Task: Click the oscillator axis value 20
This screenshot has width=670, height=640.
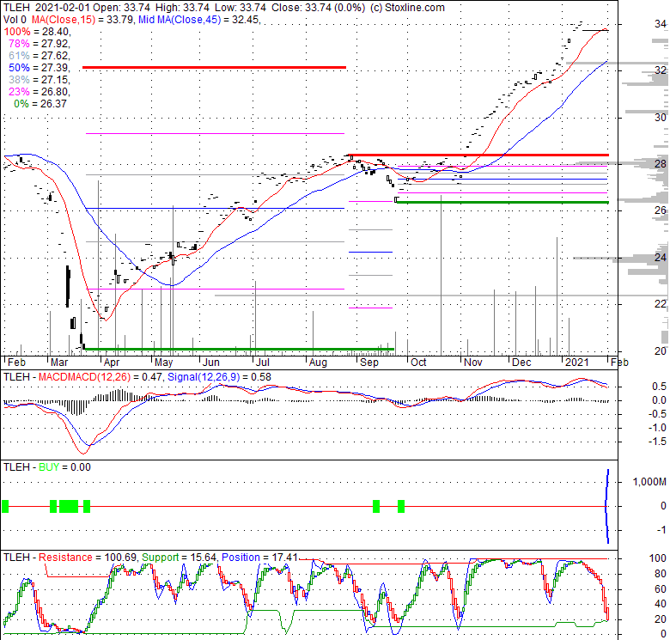Action: [x=661, y=619]
